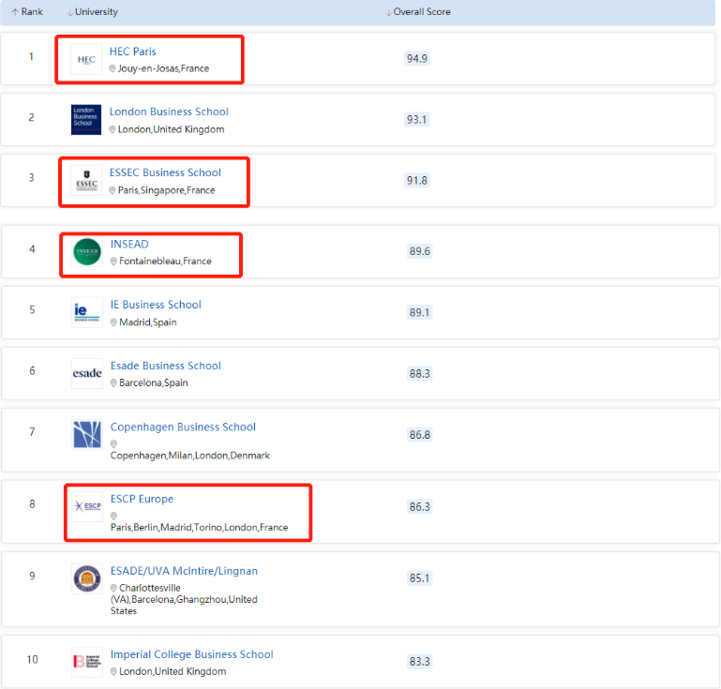Click the ESADE/UVA McIntire/Lingnan round logo
The width and height of the screenshot is (721, 689).
[x=87, y=578]
